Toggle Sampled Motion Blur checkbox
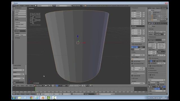Screen dimensions: 180x101 point(150,66)
